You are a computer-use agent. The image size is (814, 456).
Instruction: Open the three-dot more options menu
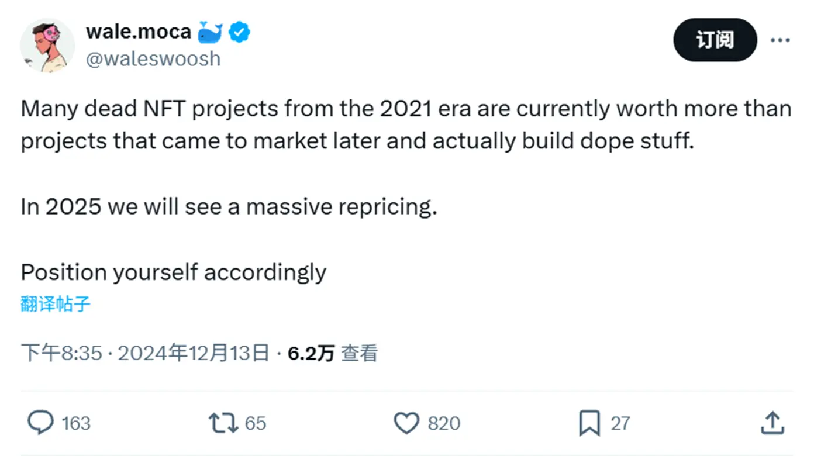780,40
